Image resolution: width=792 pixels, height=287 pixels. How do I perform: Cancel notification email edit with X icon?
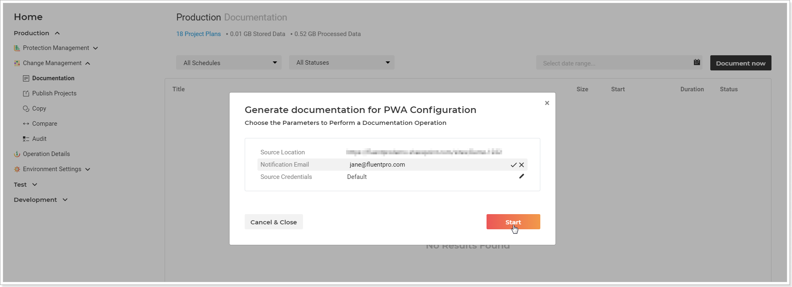click(521, 165)
